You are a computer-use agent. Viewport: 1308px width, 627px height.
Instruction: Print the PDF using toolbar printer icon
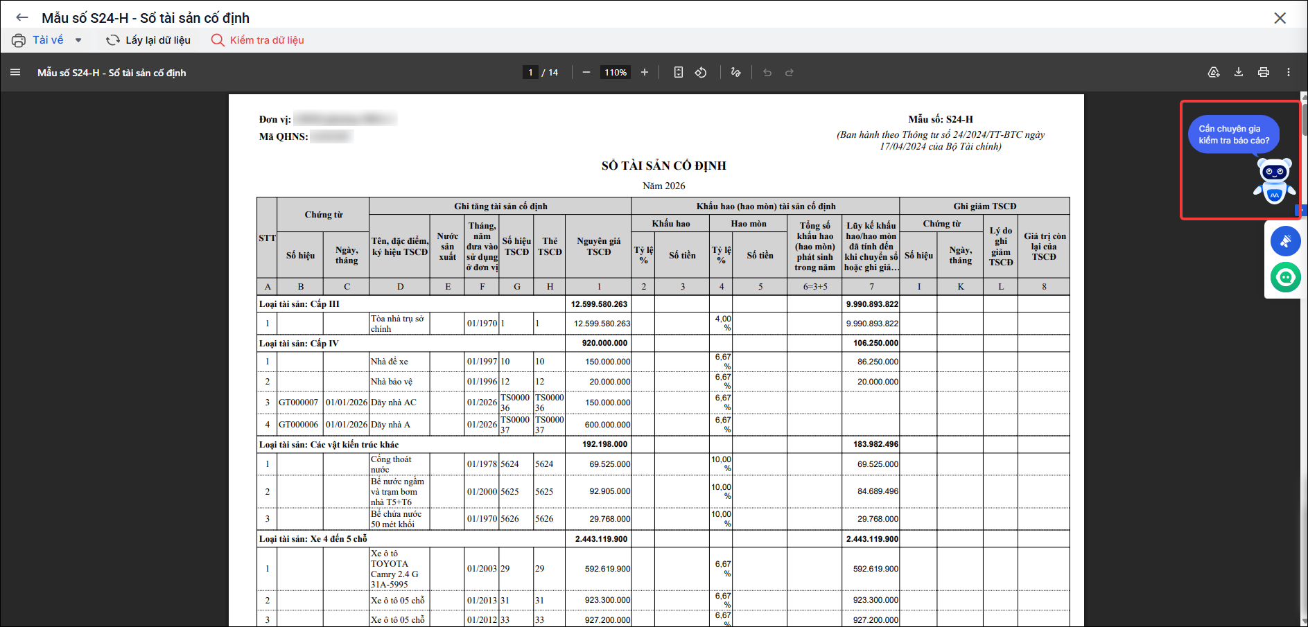click(1264, 72)
